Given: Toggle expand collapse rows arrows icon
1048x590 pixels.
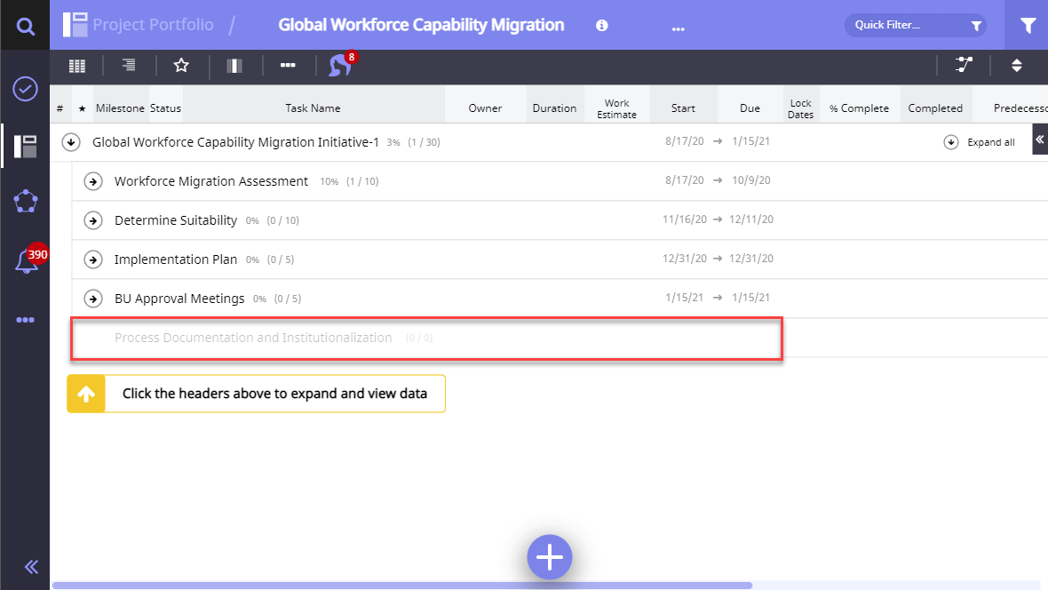Looking at the screenshot, I should [1017, 66].
